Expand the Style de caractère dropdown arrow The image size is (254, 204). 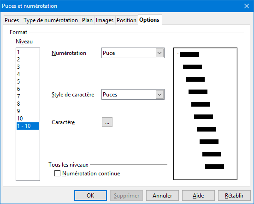click(x=159, y=95)
